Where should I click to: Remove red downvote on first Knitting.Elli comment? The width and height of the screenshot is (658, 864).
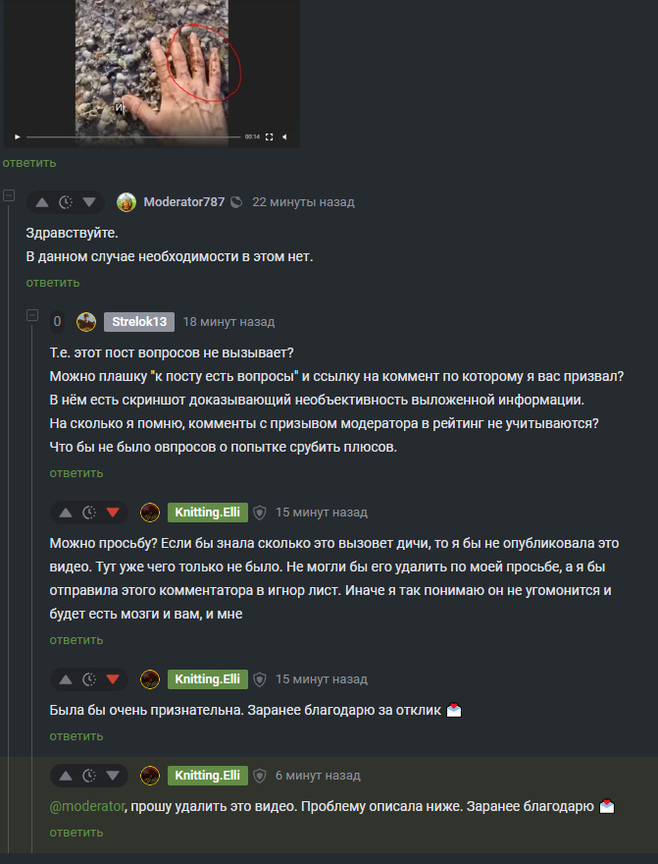[113, 513]
